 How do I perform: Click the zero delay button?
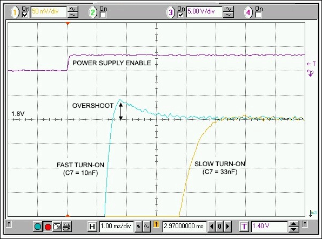coord(219,227)
